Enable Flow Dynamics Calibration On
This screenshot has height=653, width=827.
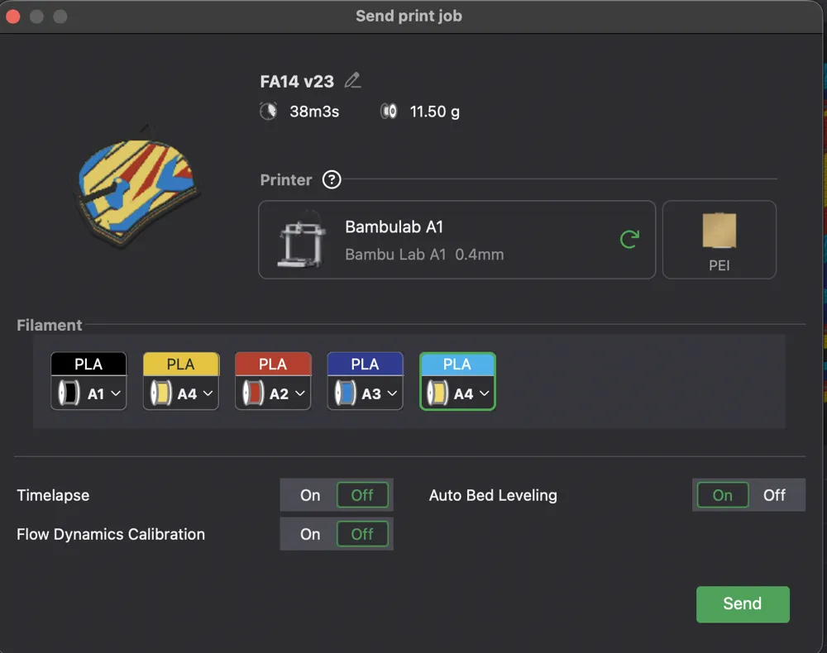pos(310,534)
